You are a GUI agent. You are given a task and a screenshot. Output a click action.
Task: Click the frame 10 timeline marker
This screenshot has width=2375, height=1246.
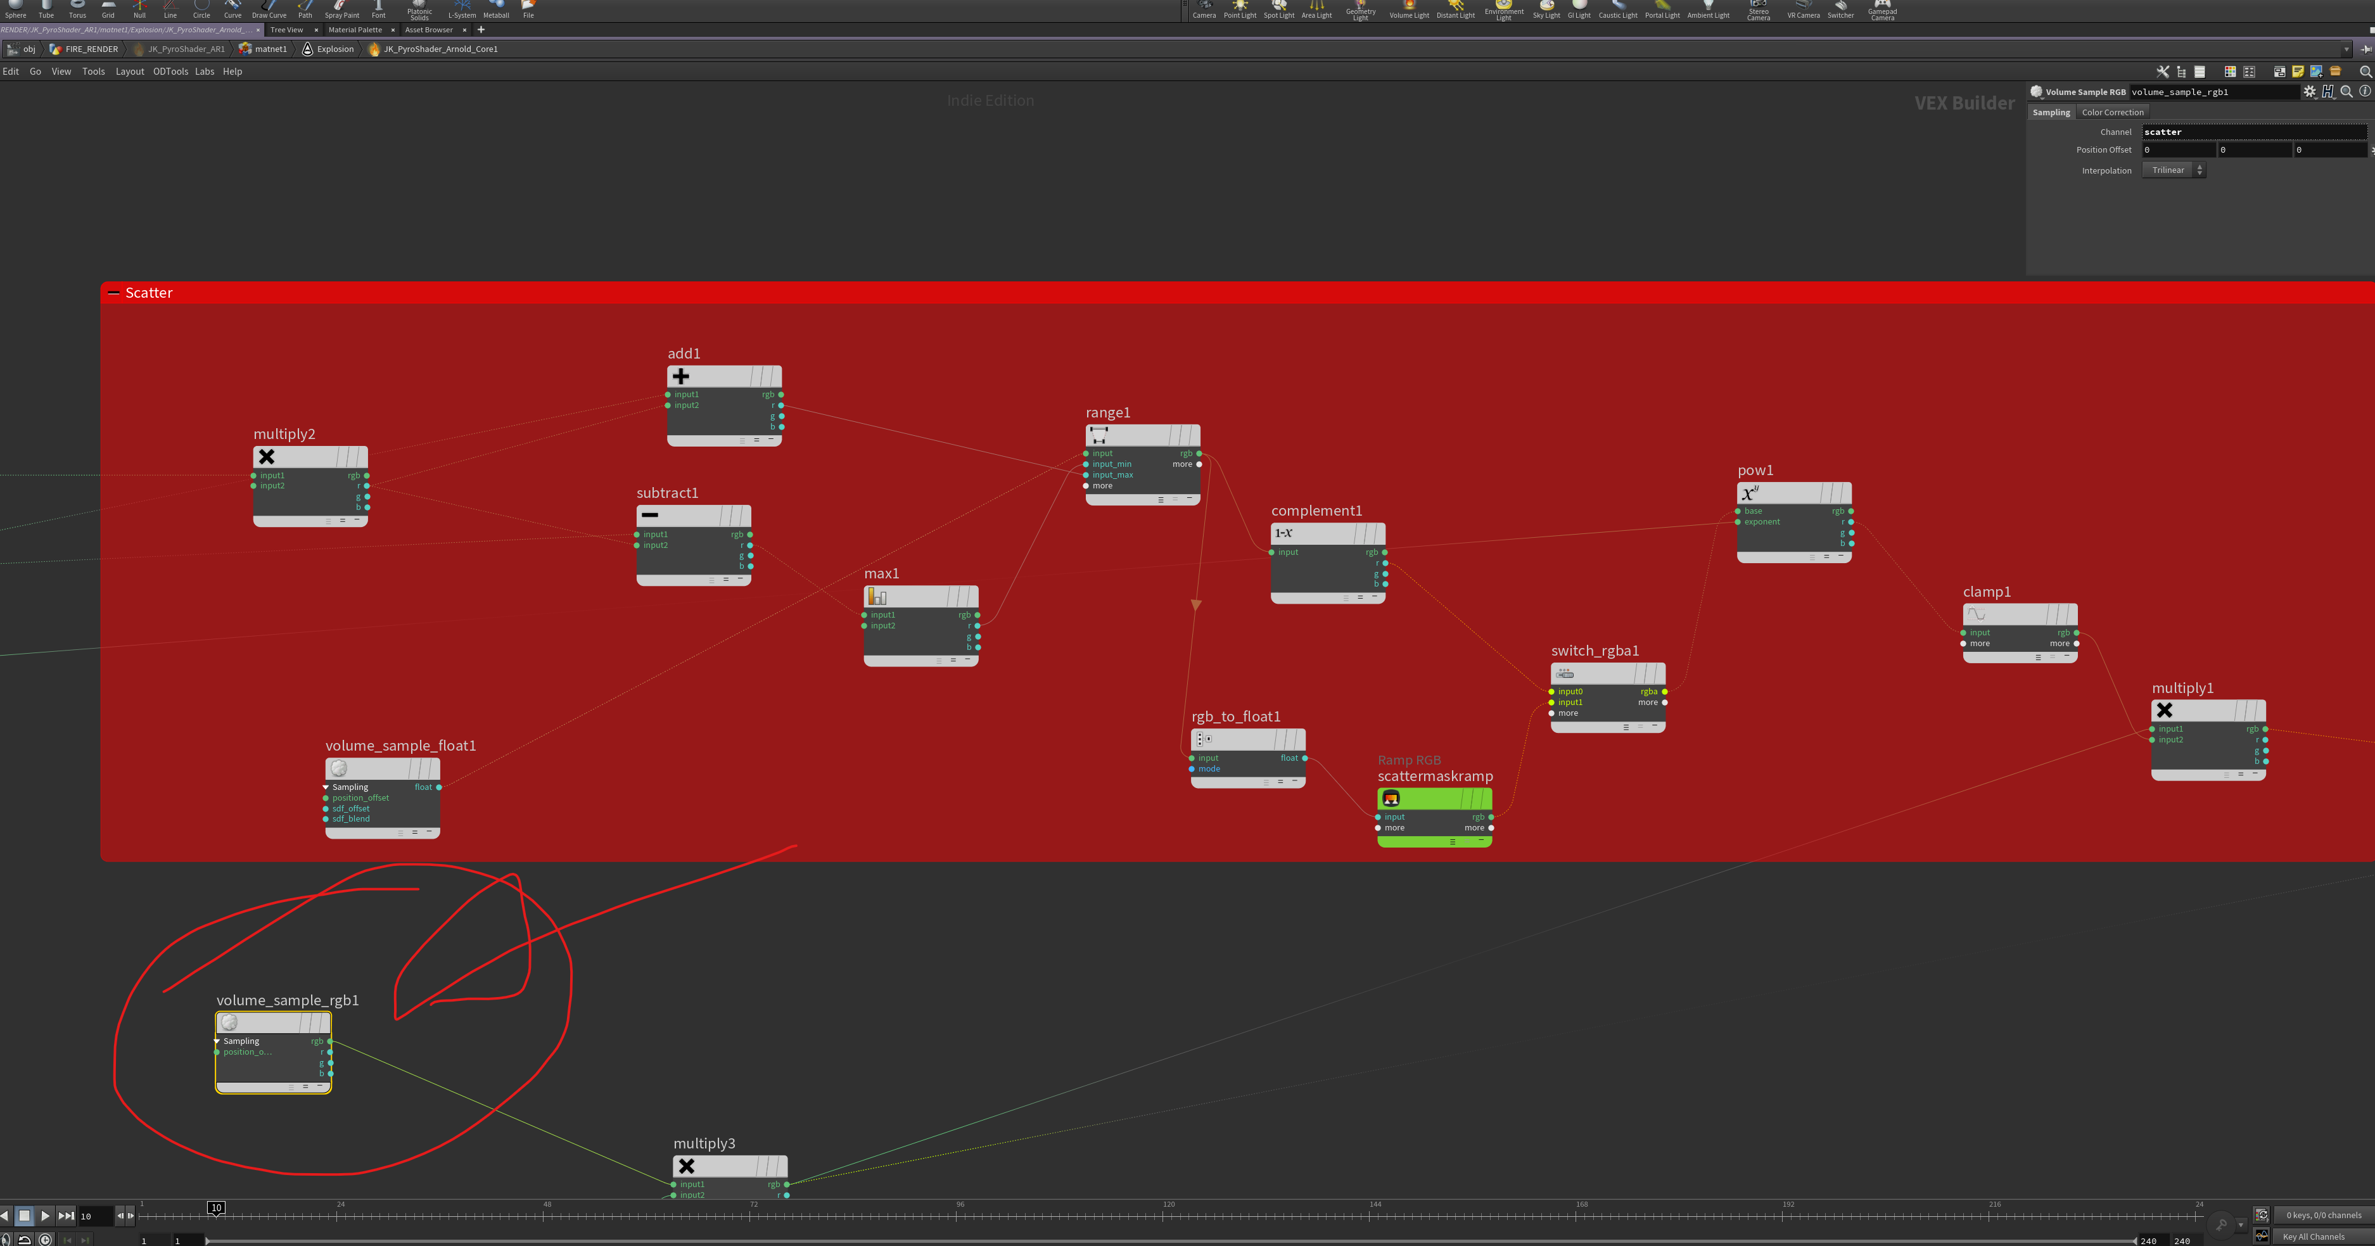pos(216,1207)
